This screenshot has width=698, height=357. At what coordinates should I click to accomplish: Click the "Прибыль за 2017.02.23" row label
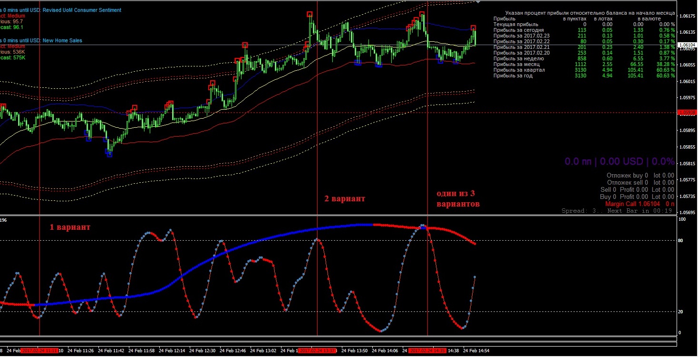(x=522, y=36)
